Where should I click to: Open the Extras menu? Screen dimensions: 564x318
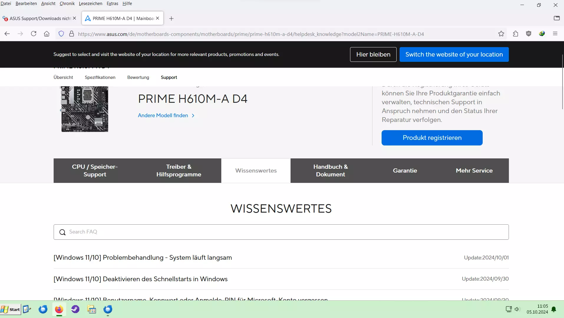coord(113,4)
